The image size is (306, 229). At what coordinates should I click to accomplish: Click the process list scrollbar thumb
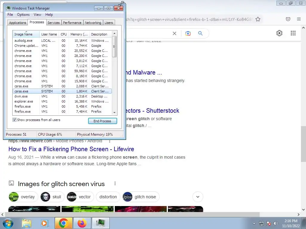point(114,47)
